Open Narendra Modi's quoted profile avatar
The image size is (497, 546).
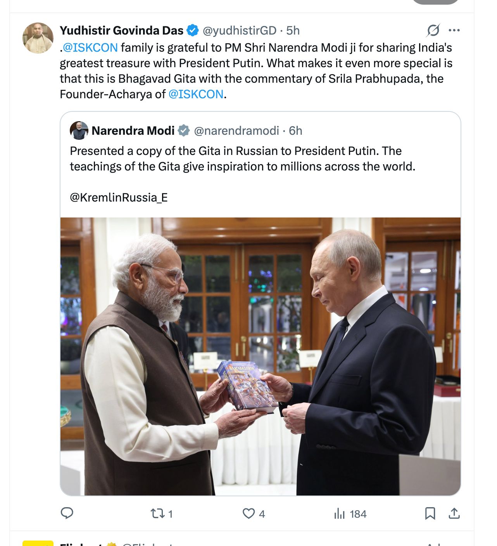(x=79, y=130)
